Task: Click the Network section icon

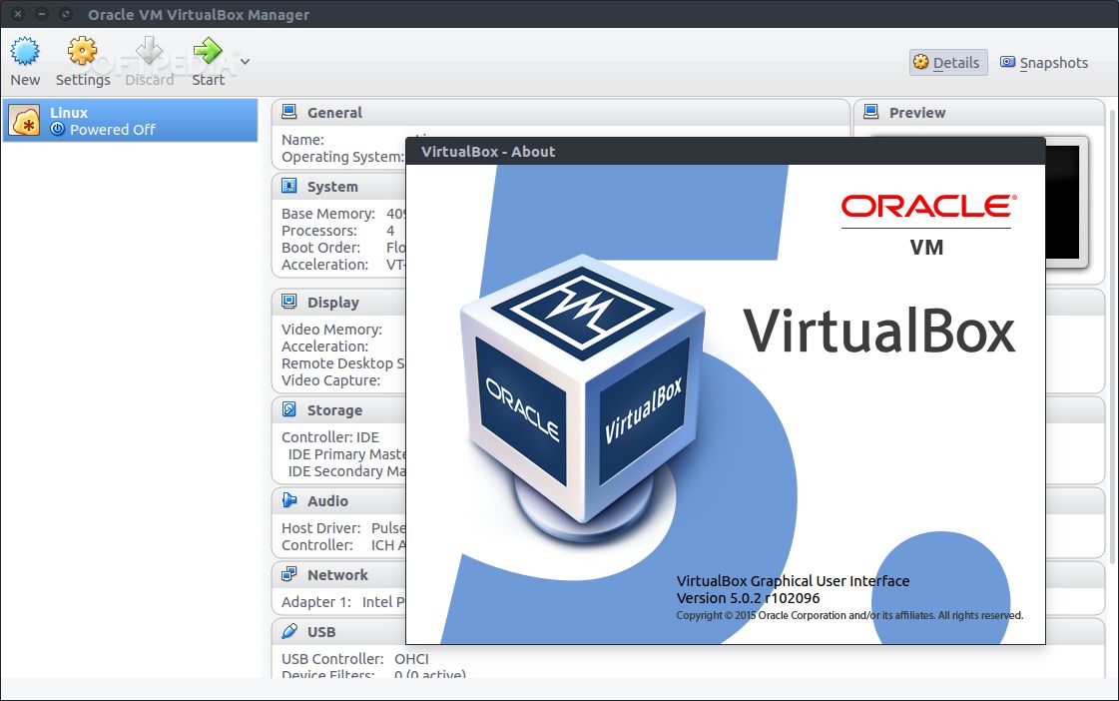Action: click(288, 574)
